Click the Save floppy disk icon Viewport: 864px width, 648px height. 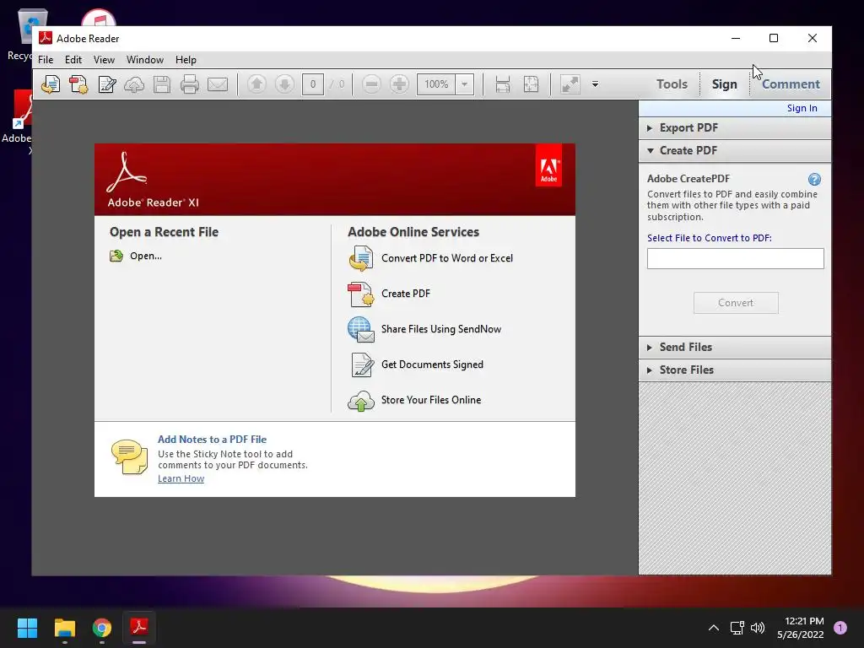click(161, 84)
